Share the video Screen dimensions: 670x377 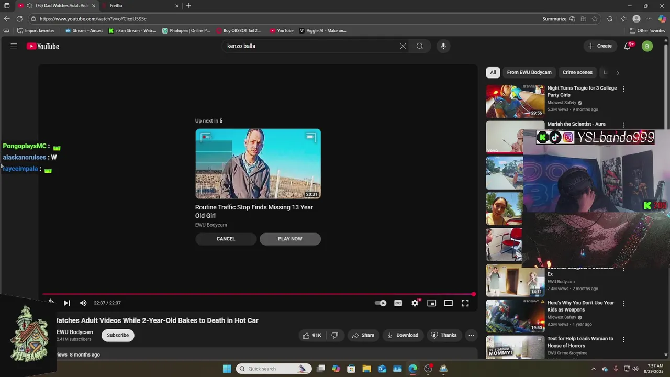click(x=363, y=335)
